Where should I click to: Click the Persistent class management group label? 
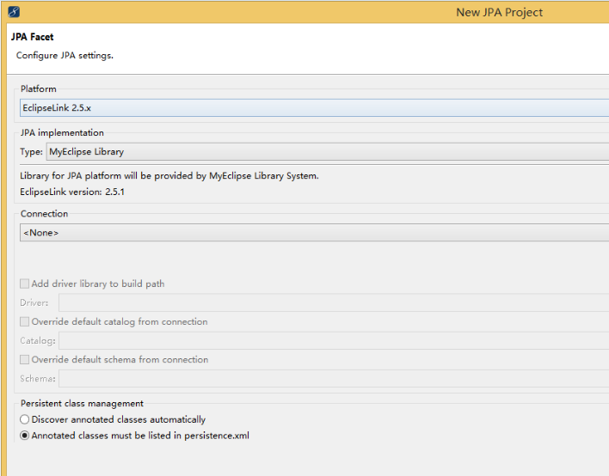click(82, 404)
